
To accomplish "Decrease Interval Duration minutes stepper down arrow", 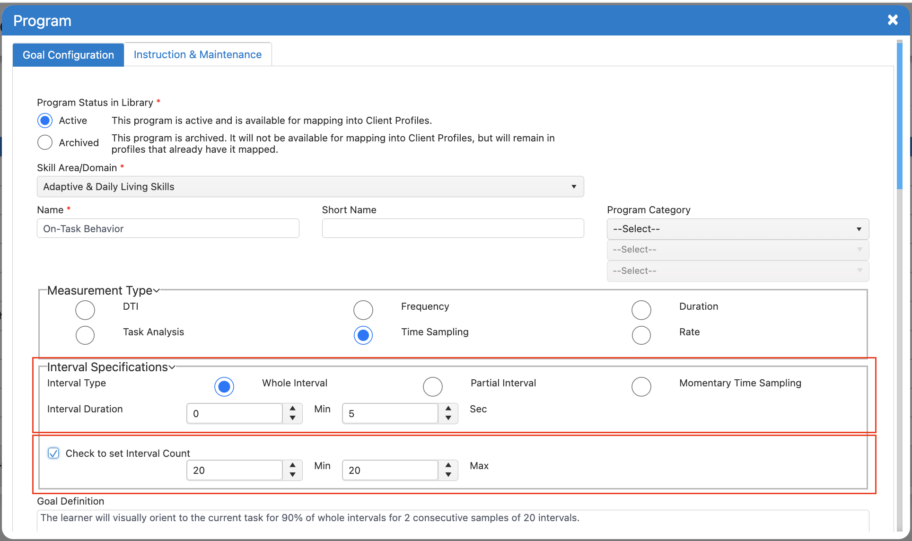I will coord(293,419).
